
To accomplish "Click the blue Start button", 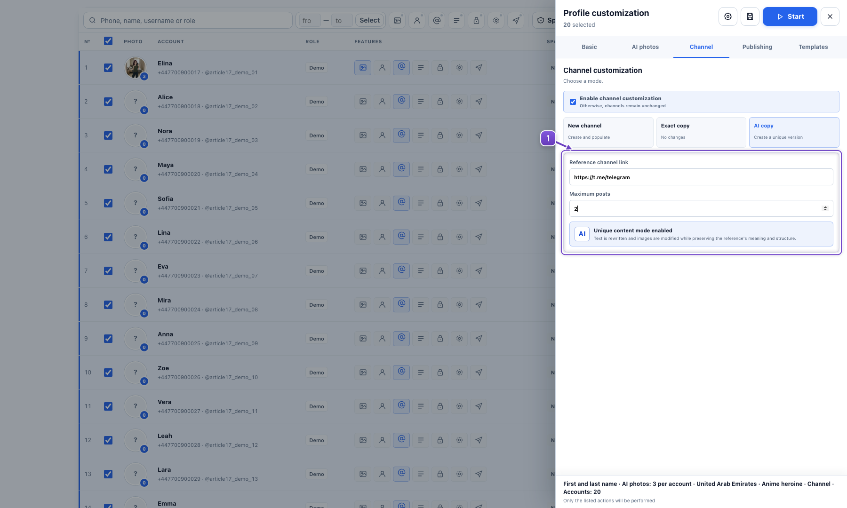I will click(x=790, y=16).
